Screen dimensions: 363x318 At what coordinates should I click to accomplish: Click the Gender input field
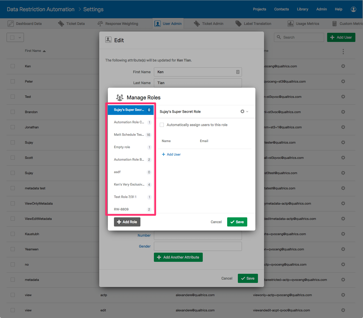point(198,246)
